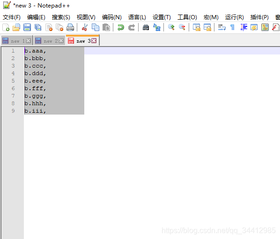Click the Paste clipboard icon
Screen dimensions: 280x239
coord(106,27)
